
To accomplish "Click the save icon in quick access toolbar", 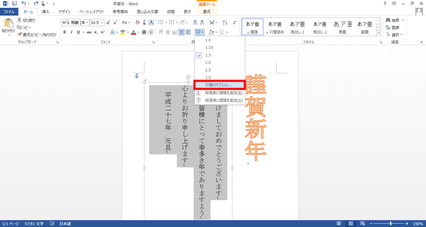I will [15, 4].
